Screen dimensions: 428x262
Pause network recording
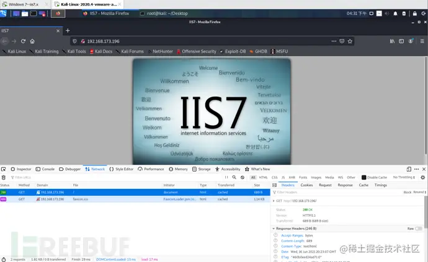click(x=226, y=177)
